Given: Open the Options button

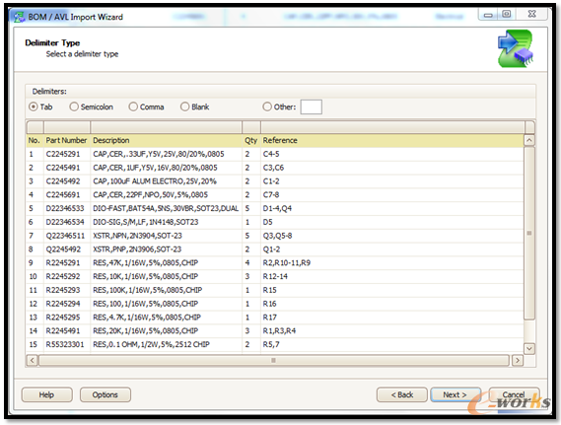Looking at the screenshot, I should pyautogui.click(x=105, y=394).
